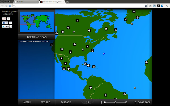Set the game speed slider to fastest point
This screenshot has width=170, height=106.
click(126, 102)
